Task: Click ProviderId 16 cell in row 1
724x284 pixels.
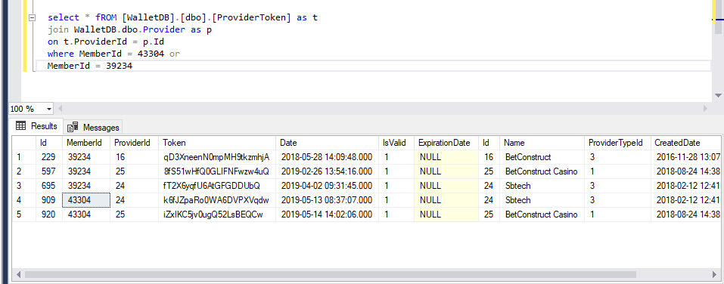Action: 135,157
